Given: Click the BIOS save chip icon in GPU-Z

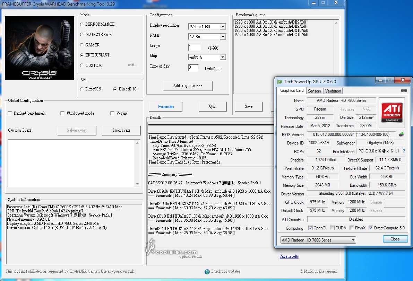Looking at the screenshot, I should point(401,134).
